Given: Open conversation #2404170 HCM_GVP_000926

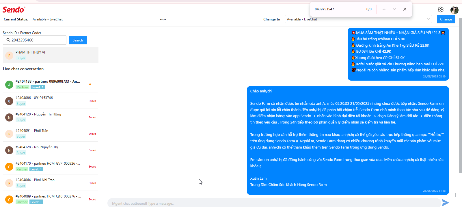Looking at the screenshot, I should [x=51, y=166].
